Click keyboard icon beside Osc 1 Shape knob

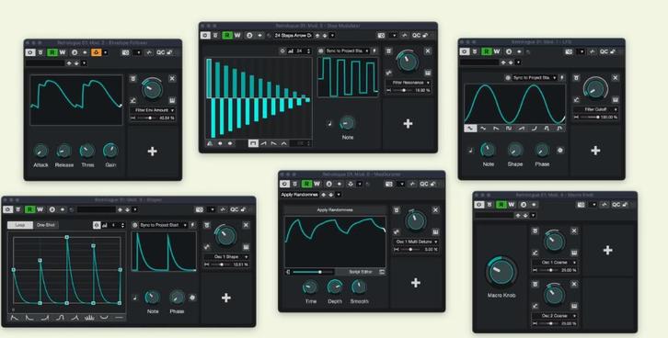click(x=247, y=247)
